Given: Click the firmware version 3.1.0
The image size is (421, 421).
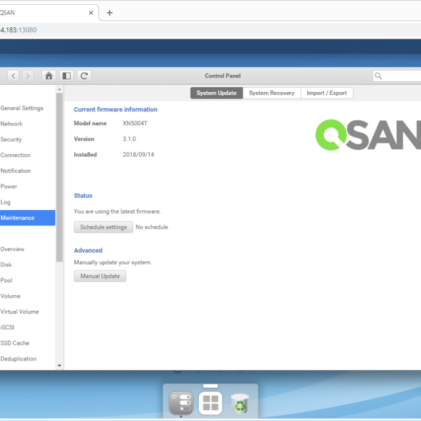Looking at the screenshot, I should pos(130,139).
